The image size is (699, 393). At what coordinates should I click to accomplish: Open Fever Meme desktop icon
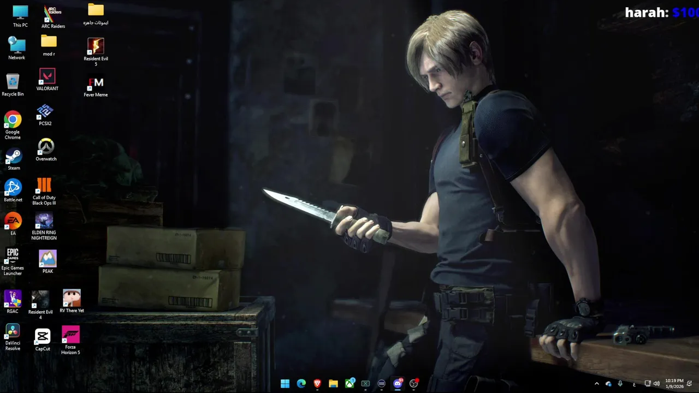point(96,87)
